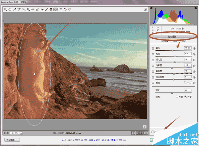Click the toggle panel defaults icon at far right of the status bar
The image size is (199, 146).
146,133
